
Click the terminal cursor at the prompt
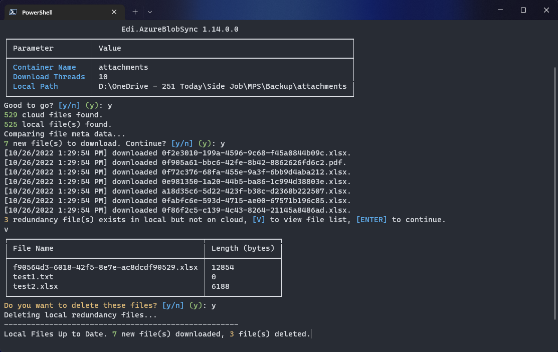[x=311, y=333]
